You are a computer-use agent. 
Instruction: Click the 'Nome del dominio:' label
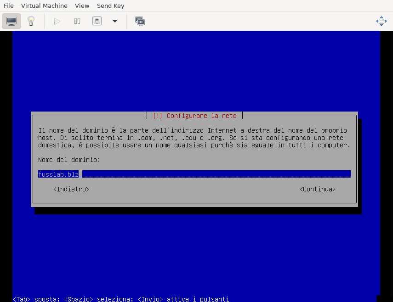coord(69,160)
